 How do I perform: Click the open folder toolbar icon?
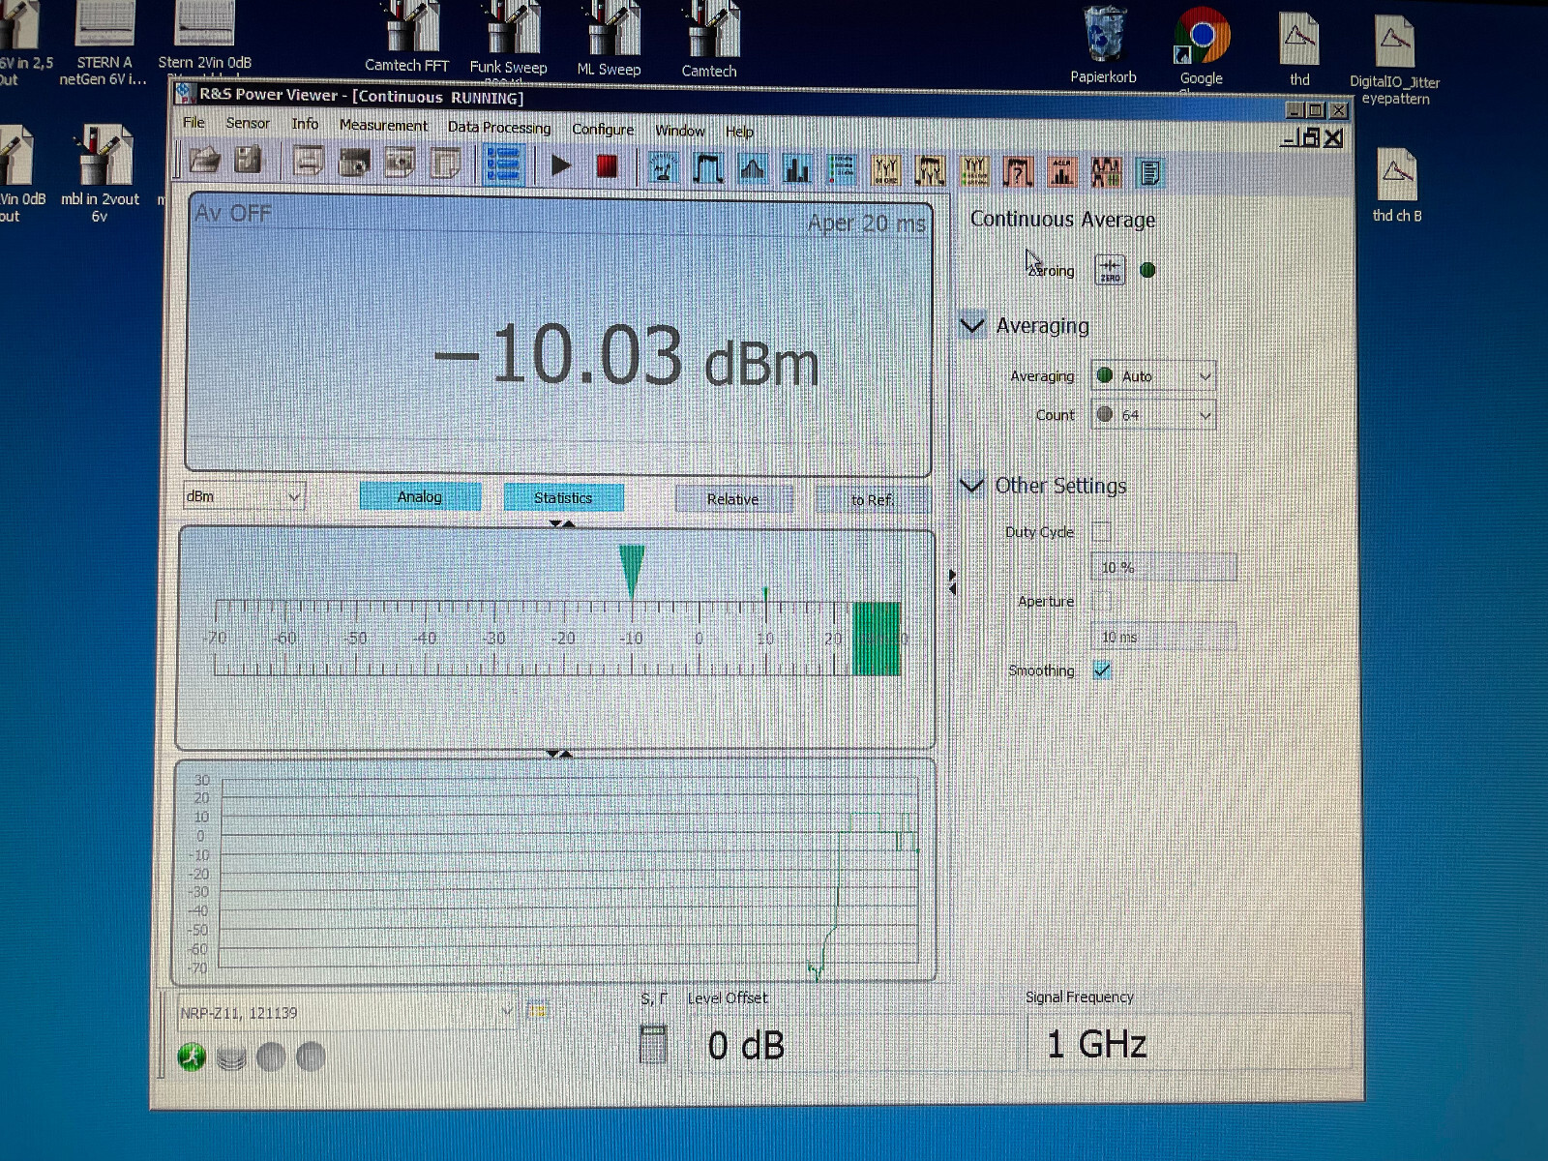[x=204, y=161]
